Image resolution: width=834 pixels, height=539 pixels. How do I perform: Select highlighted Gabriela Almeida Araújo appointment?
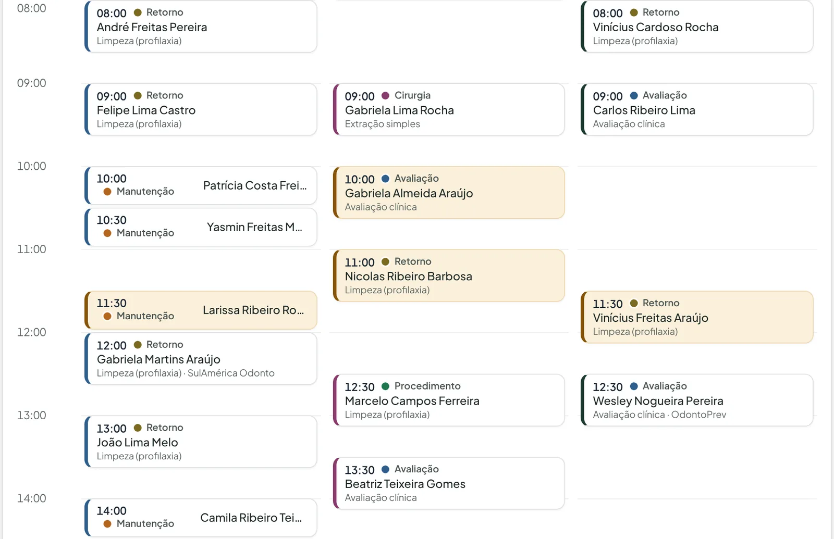click(x=449, y=193)
